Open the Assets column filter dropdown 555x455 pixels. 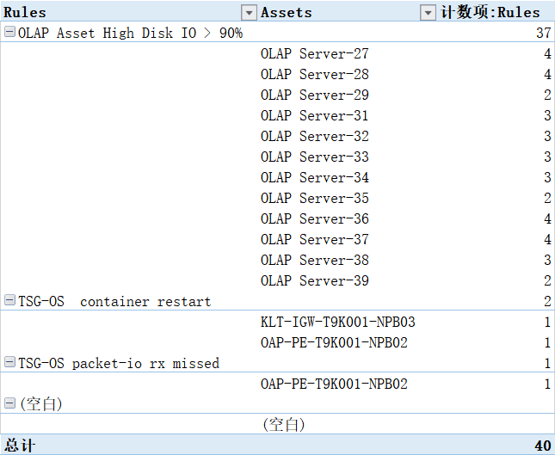[428, 12]
